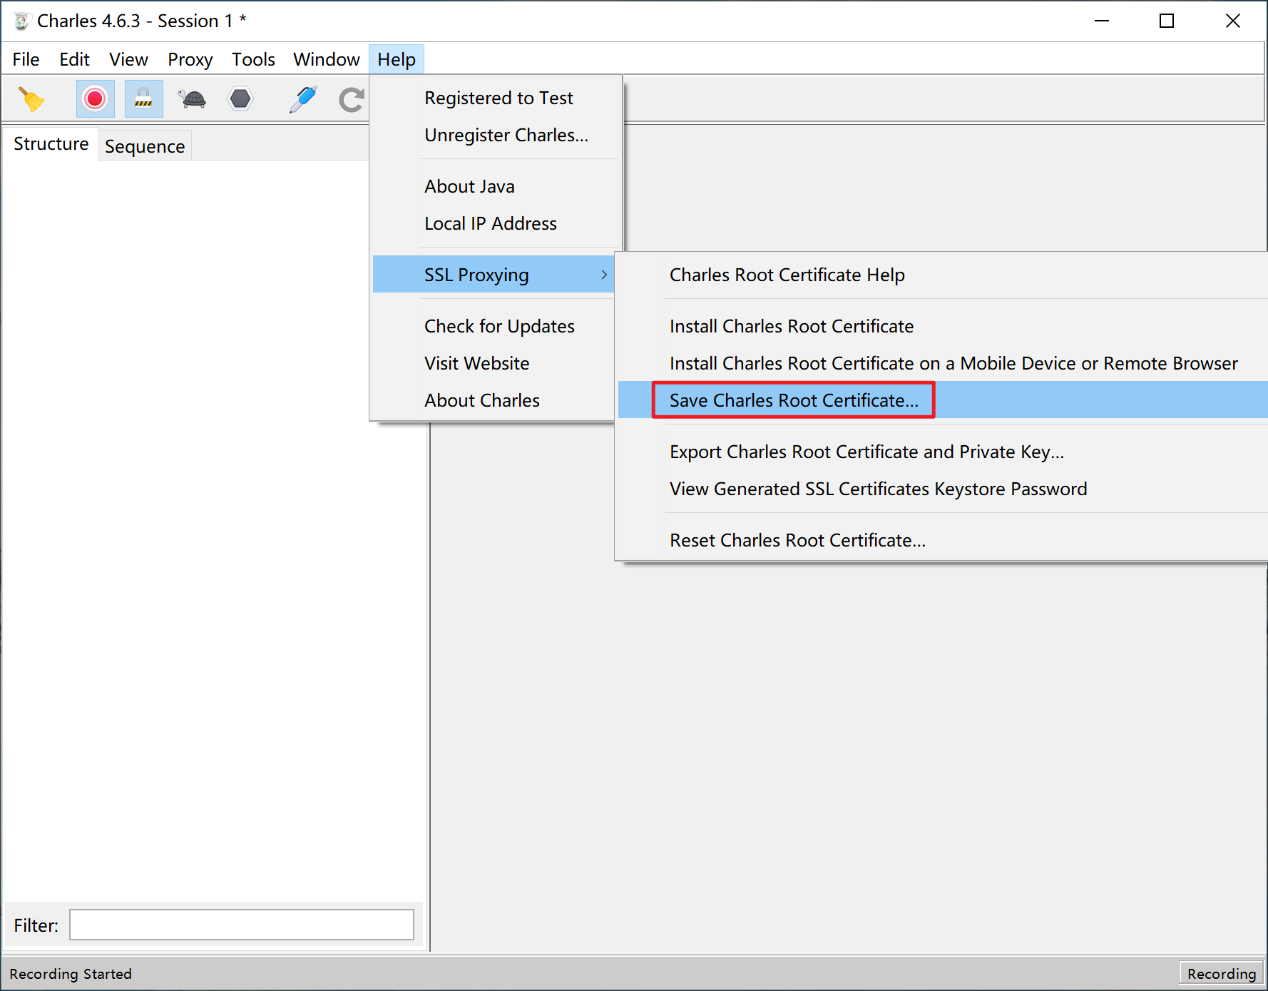Click into the Filter text field
Viewport: 1268px width, 991px height.
(241, 925)
